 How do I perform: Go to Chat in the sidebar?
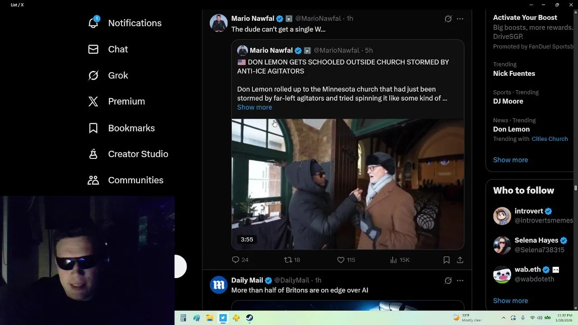pos(118,49)
